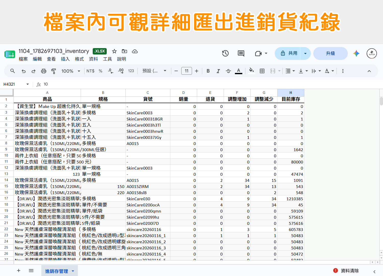Open the 插入 menu

(65, 59)
